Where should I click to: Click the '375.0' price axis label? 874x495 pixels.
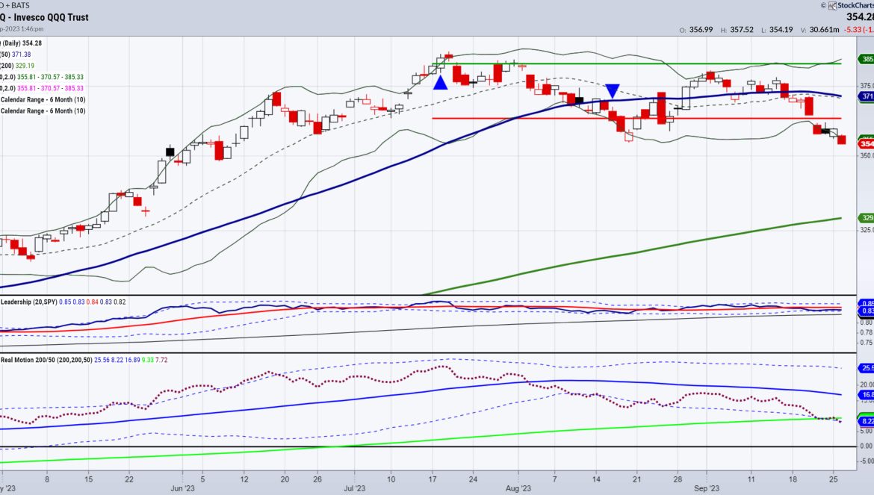pyautogui.click(x=867, y=86)
